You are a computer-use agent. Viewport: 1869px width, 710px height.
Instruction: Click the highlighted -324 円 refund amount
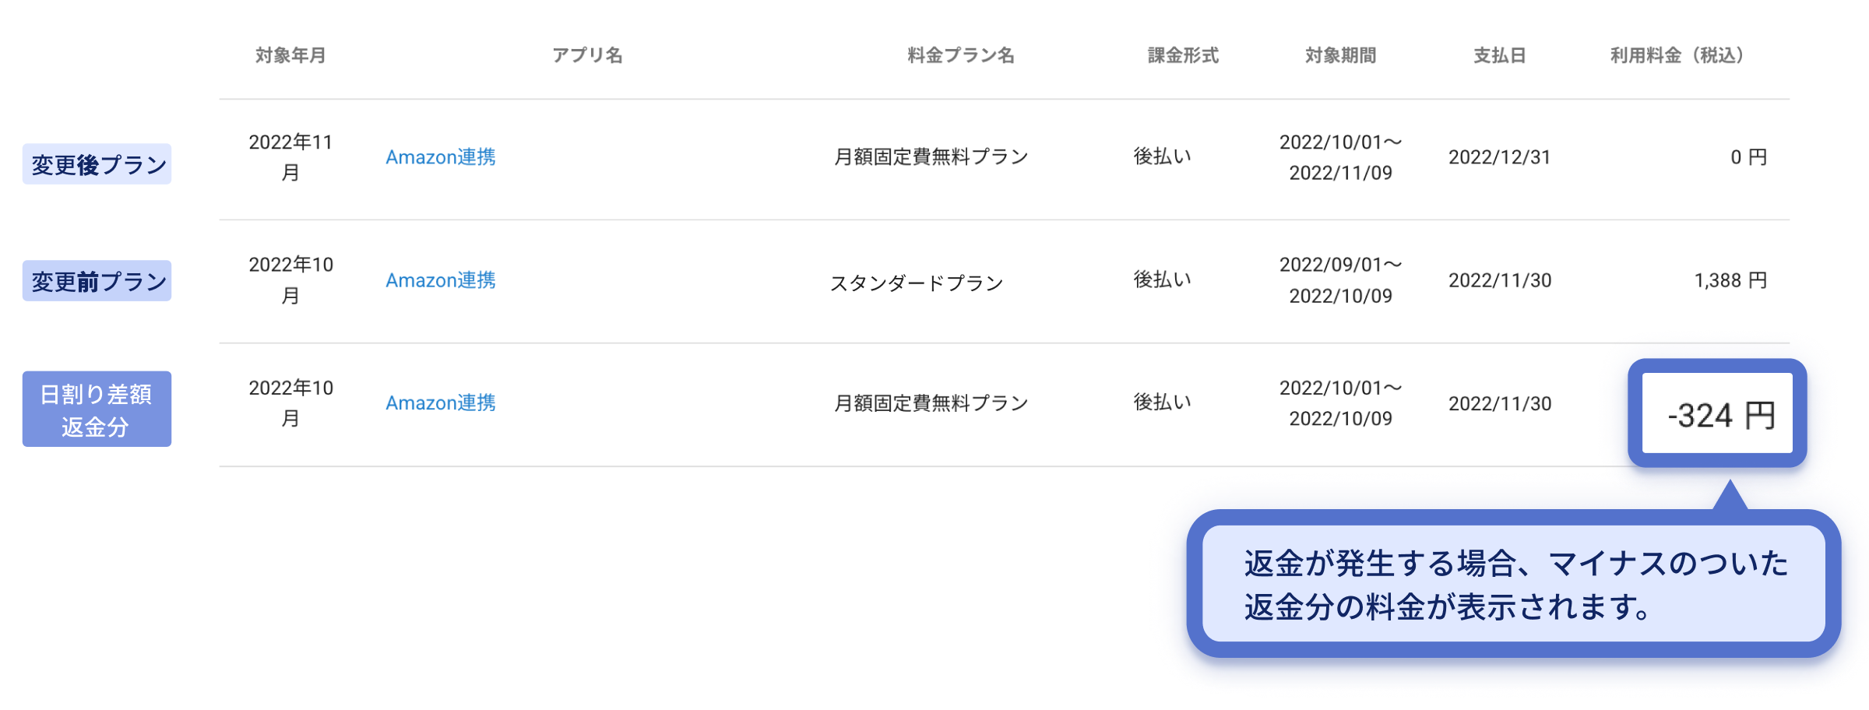coord(1719,415)
